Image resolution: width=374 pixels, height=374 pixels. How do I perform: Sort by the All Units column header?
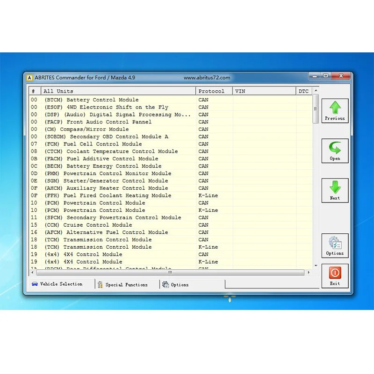pos(118,91)
